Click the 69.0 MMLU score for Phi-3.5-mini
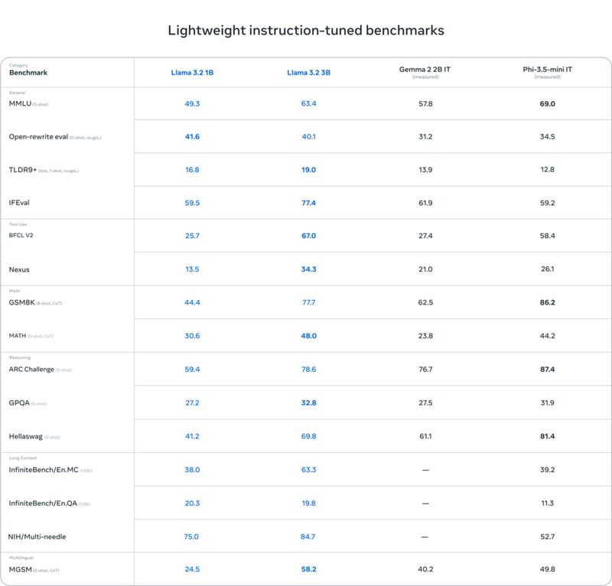Image resolution: width=612 pixels, height=586 pixels. (x=547, y=103)
